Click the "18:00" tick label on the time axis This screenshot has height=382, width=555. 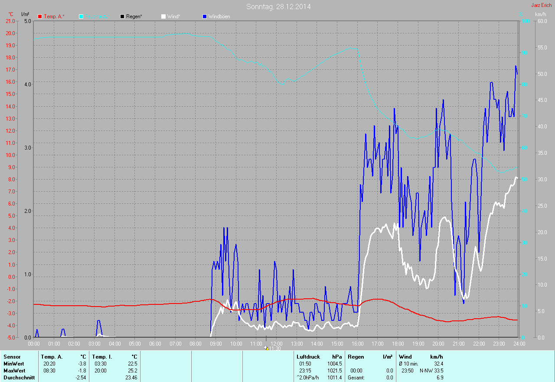tap(398, 343)
